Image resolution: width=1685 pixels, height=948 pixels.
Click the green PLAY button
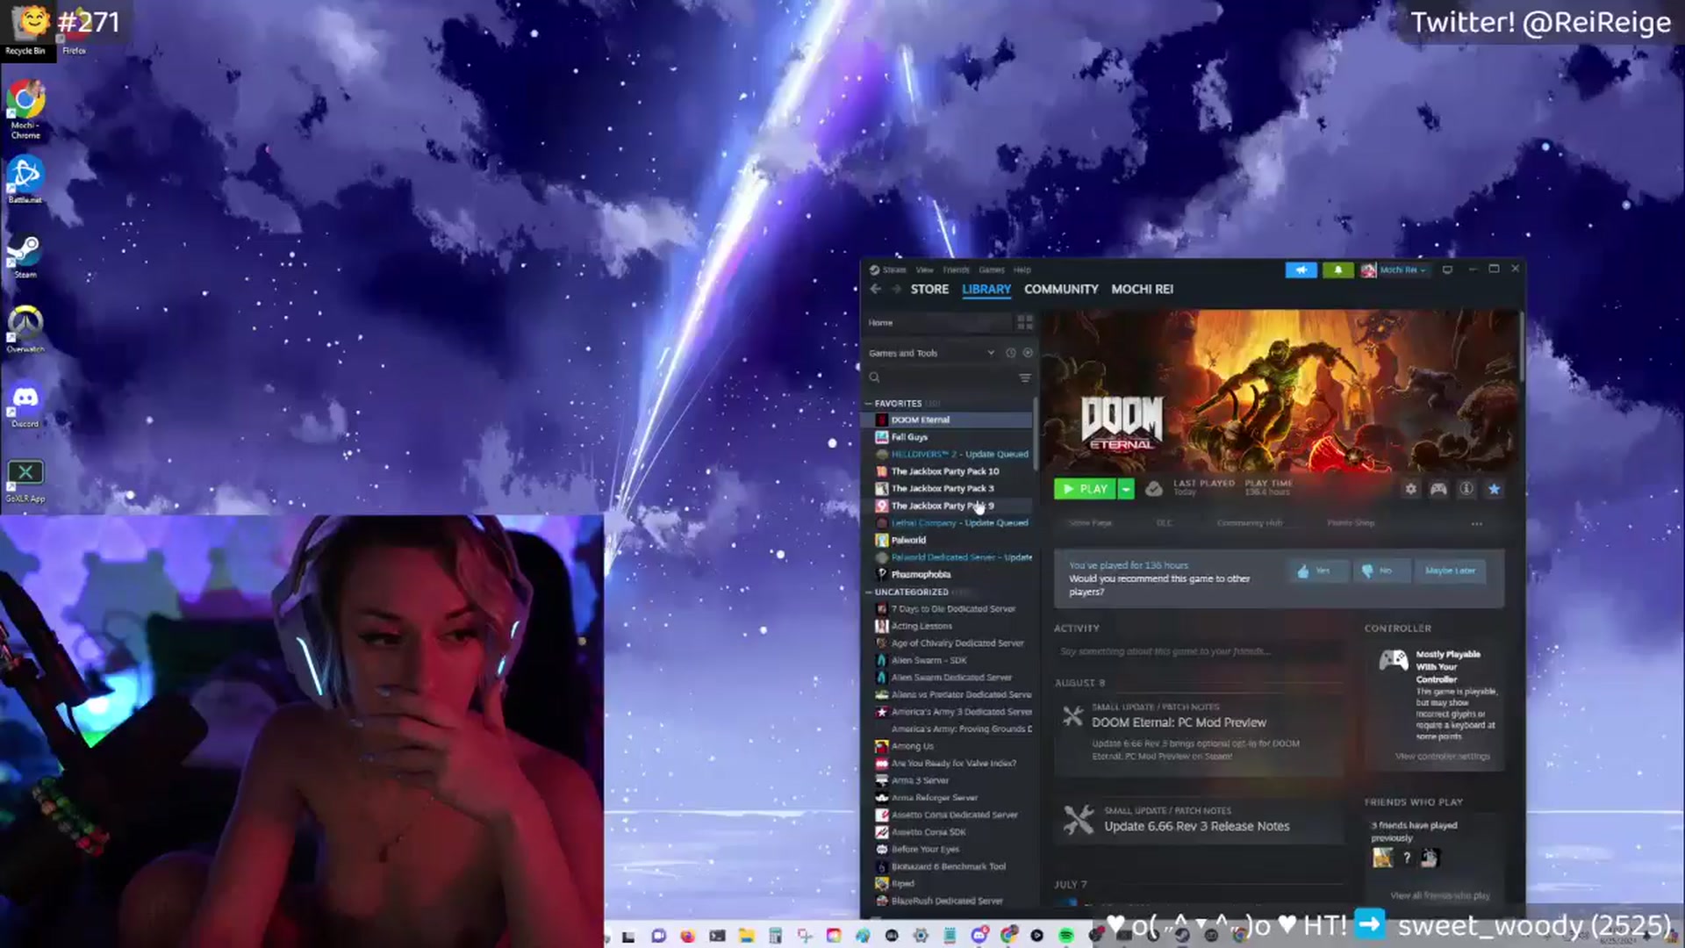tap(1085, 489)
